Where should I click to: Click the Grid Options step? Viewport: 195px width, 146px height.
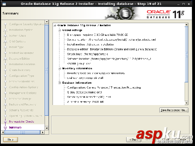pos(17,41)
